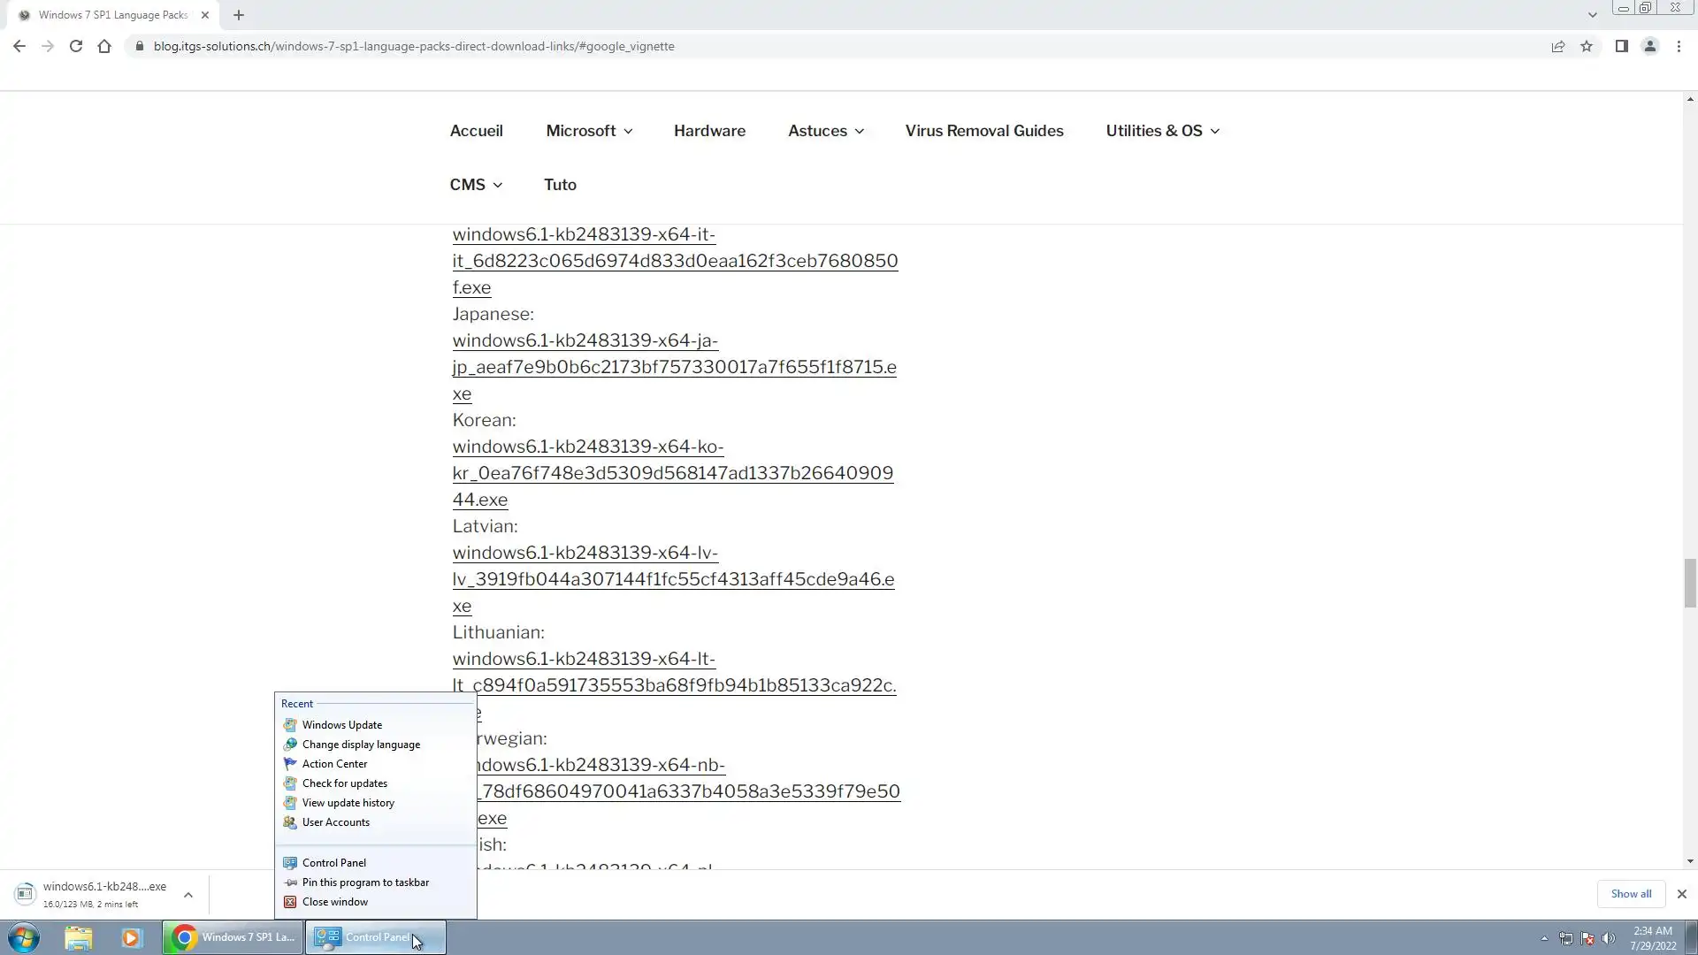Viewport: 1698px width, 955px height.
Task: Choose Pin this program to taskbar
Action: coord(365,882)
